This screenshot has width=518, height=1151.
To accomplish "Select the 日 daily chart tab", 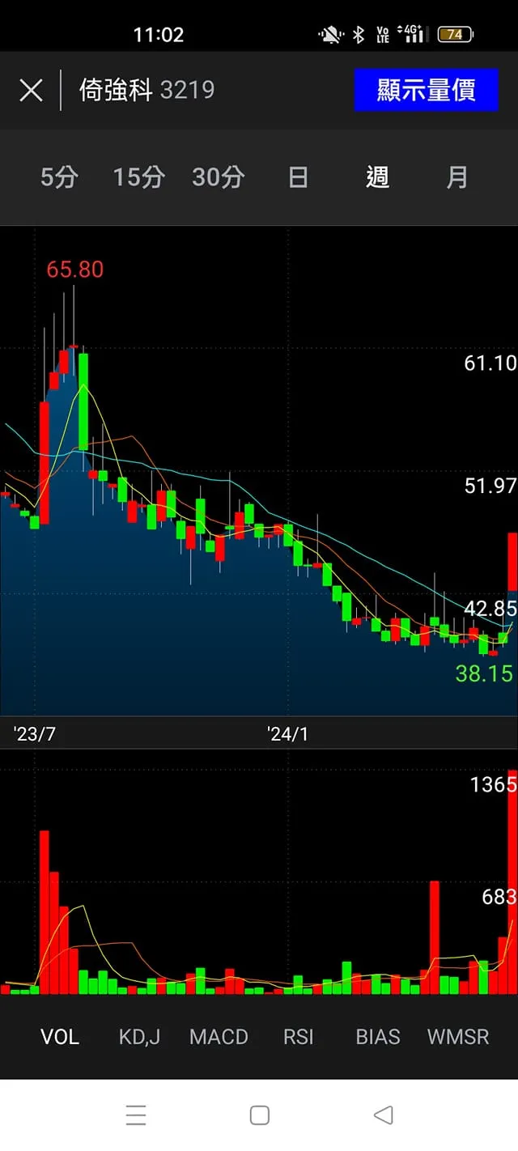I will click(298, 177).
